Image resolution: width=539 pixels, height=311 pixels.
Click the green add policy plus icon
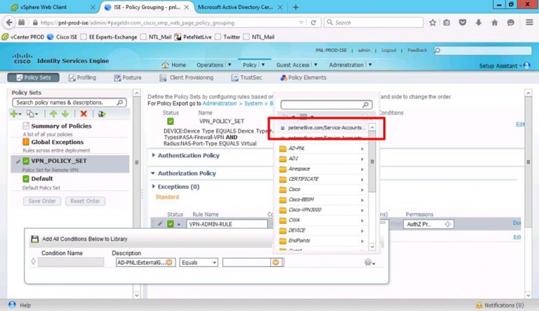coord(14,114)
